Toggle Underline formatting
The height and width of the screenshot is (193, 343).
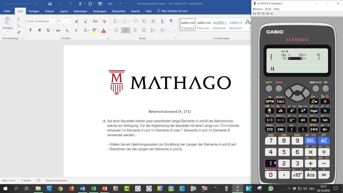[x=48, y=30]
